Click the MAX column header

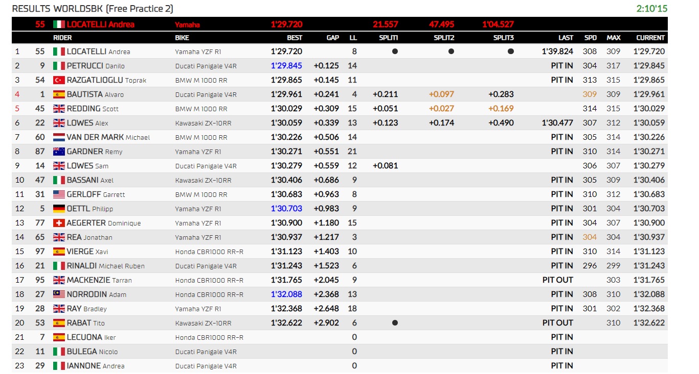[614, 38]
